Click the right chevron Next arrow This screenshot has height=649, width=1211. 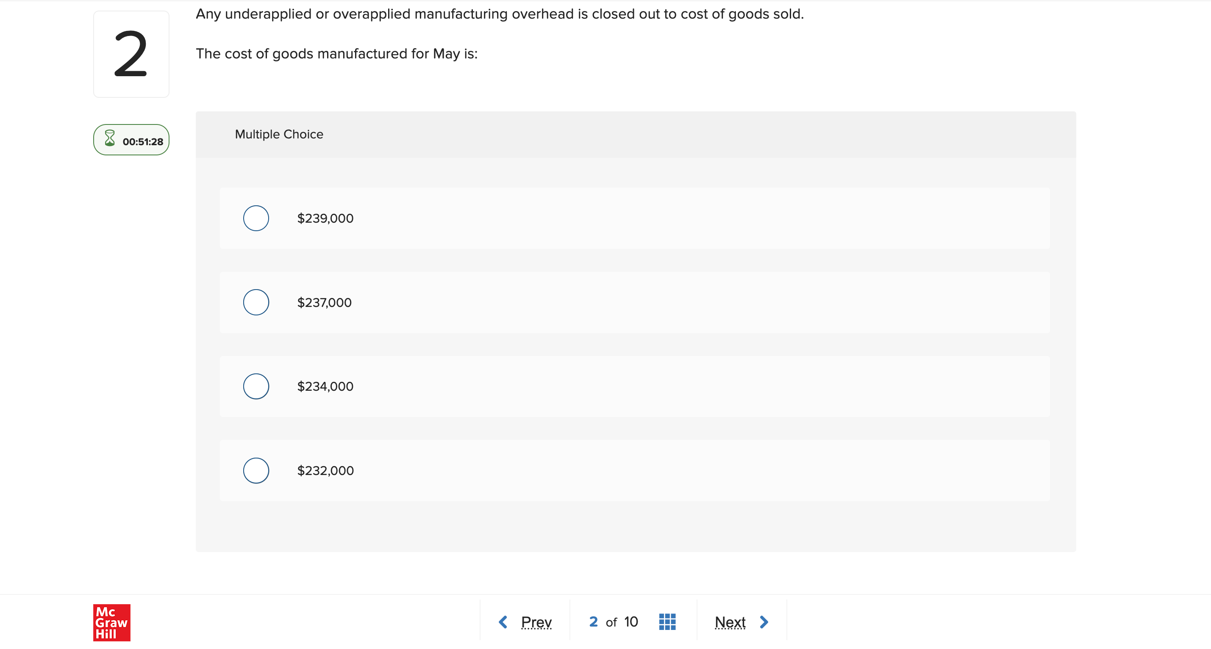(764, 622)
